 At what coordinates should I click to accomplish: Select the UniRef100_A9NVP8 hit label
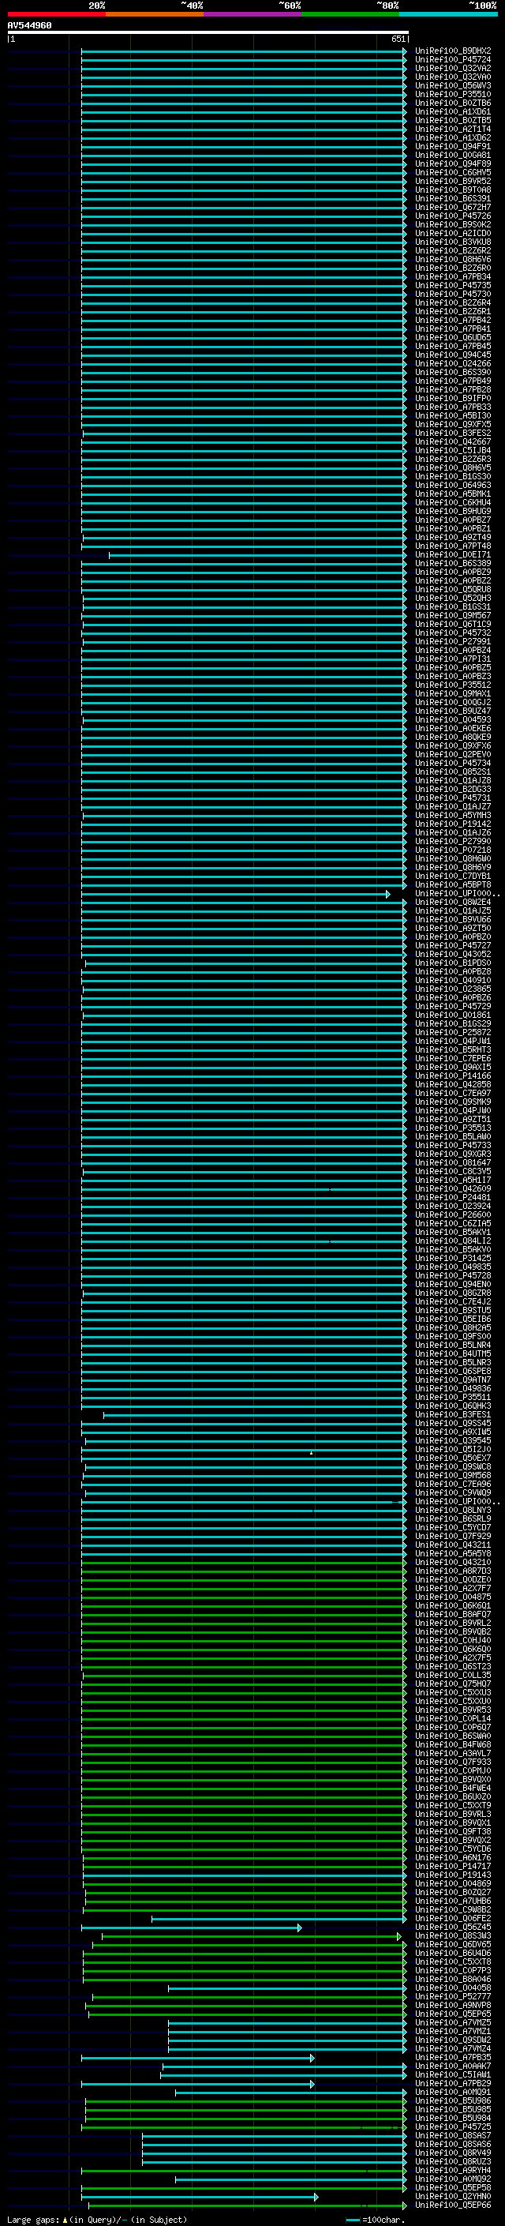tap(452, 2006)
